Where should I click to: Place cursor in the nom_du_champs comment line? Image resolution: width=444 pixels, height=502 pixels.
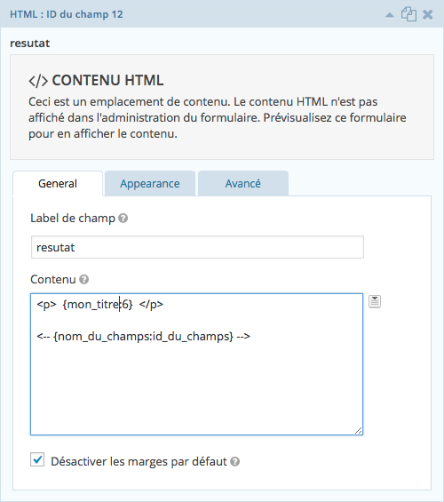pos(144,337)
